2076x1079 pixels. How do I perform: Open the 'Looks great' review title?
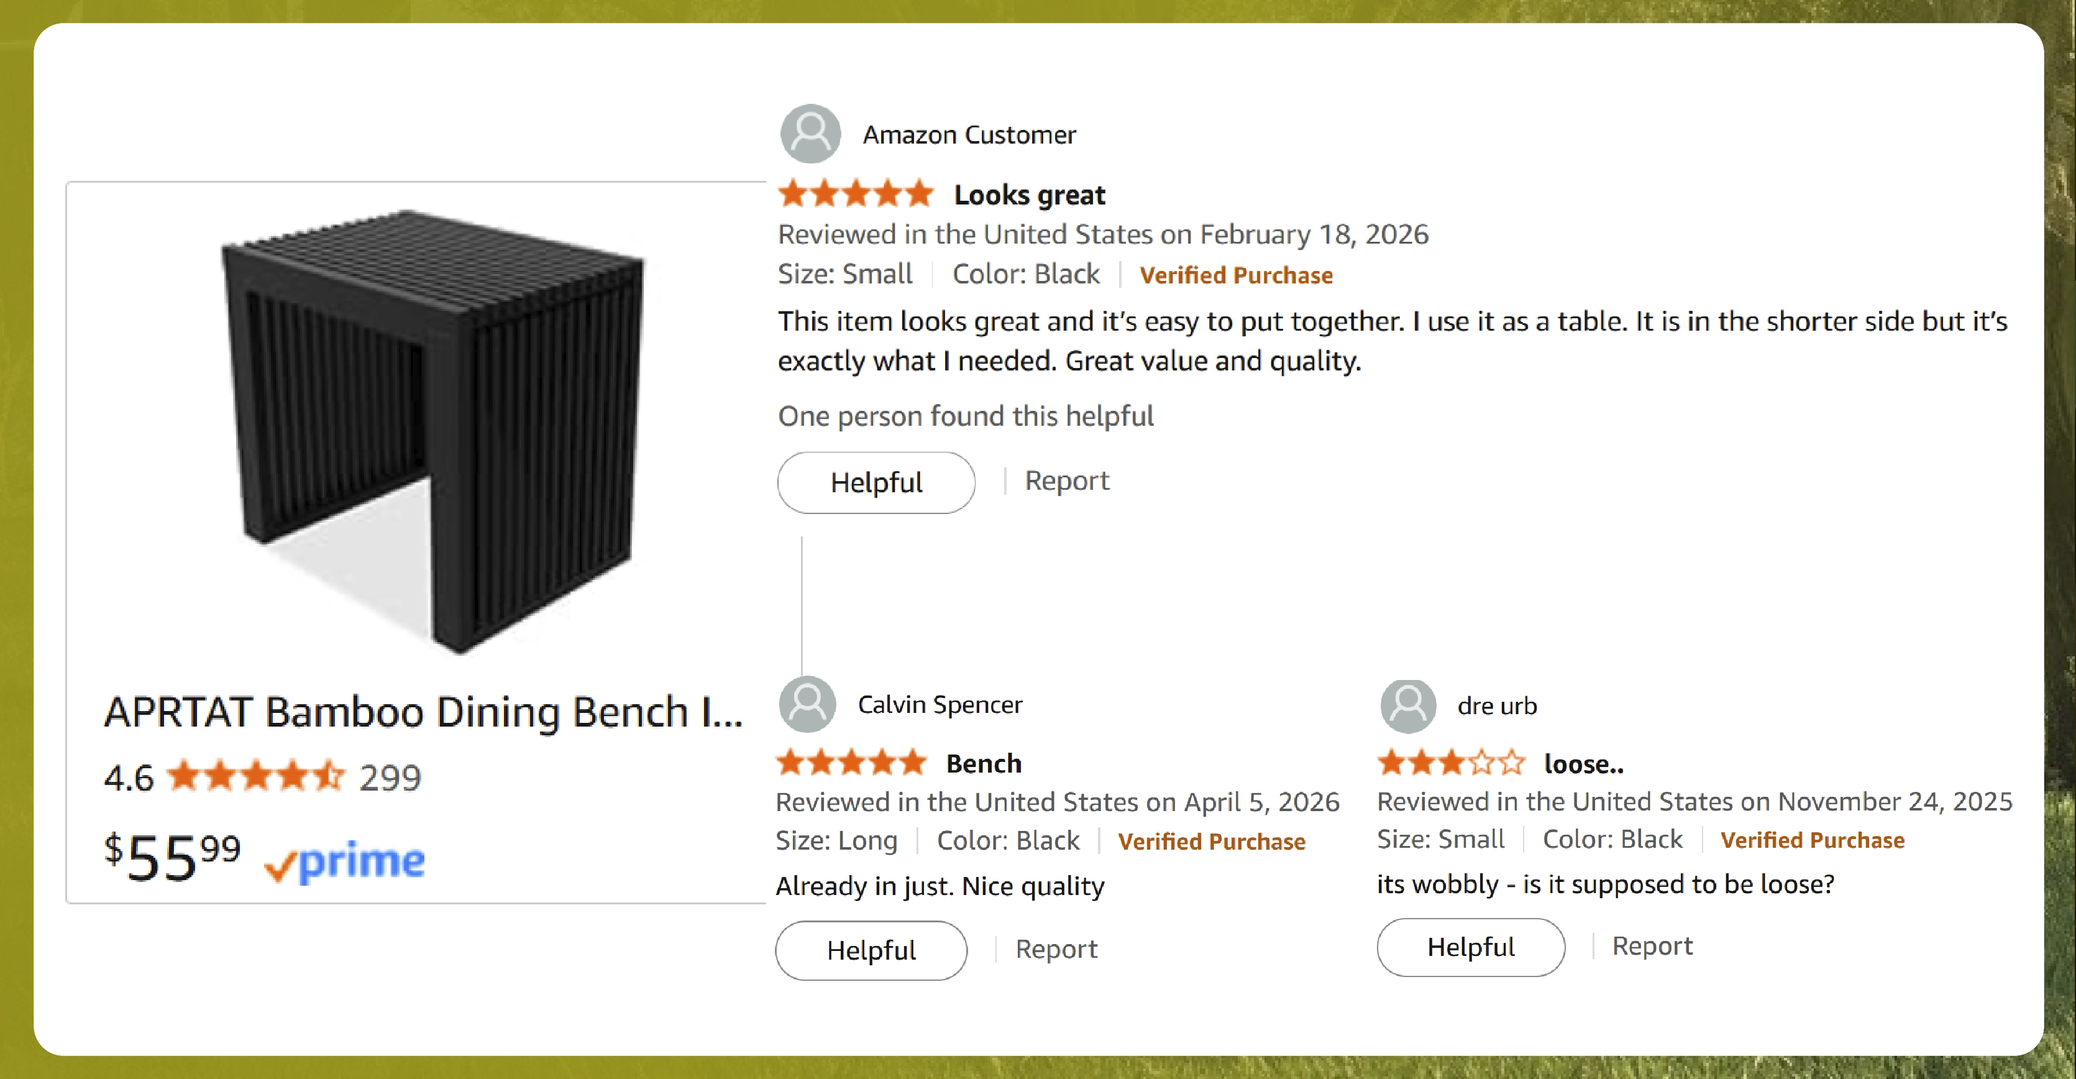tap(1029, 195)
